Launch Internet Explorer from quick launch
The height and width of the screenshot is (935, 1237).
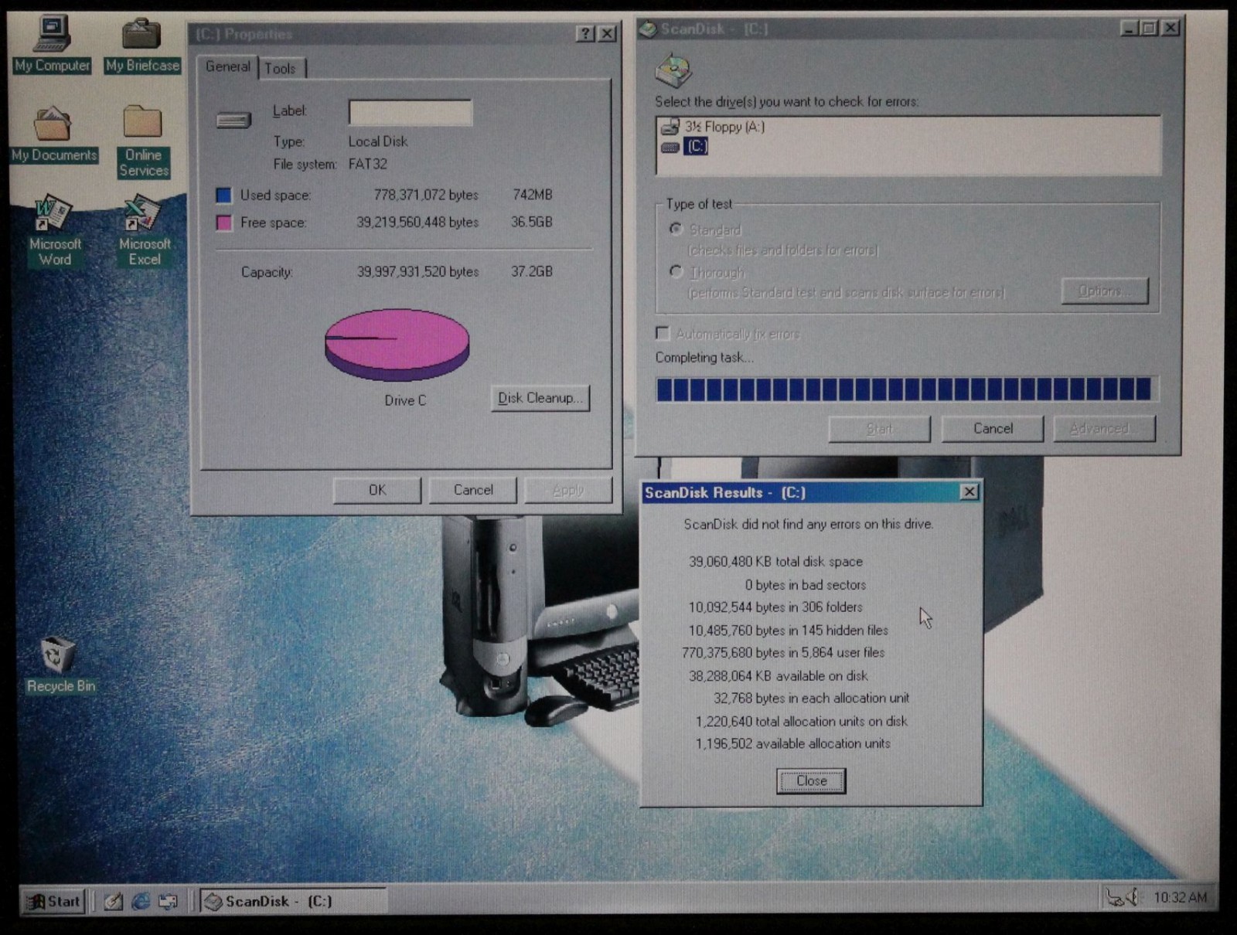(141, 901)
